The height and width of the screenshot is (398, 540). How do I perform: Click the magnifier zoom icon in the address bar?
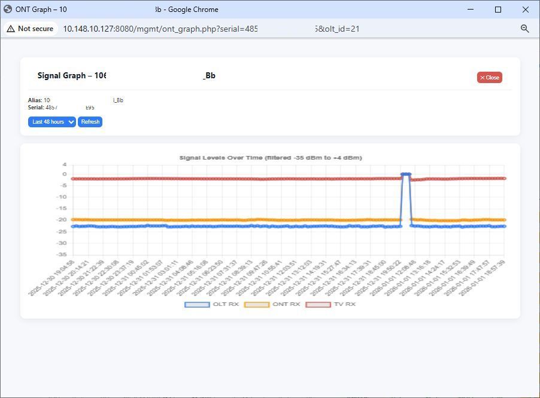[524, 28]
